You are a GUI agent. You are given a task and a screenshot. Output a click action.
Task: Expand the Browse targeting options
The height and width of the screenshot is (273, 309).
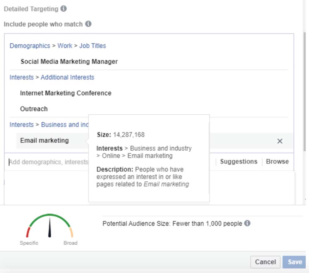pos(277,161)
